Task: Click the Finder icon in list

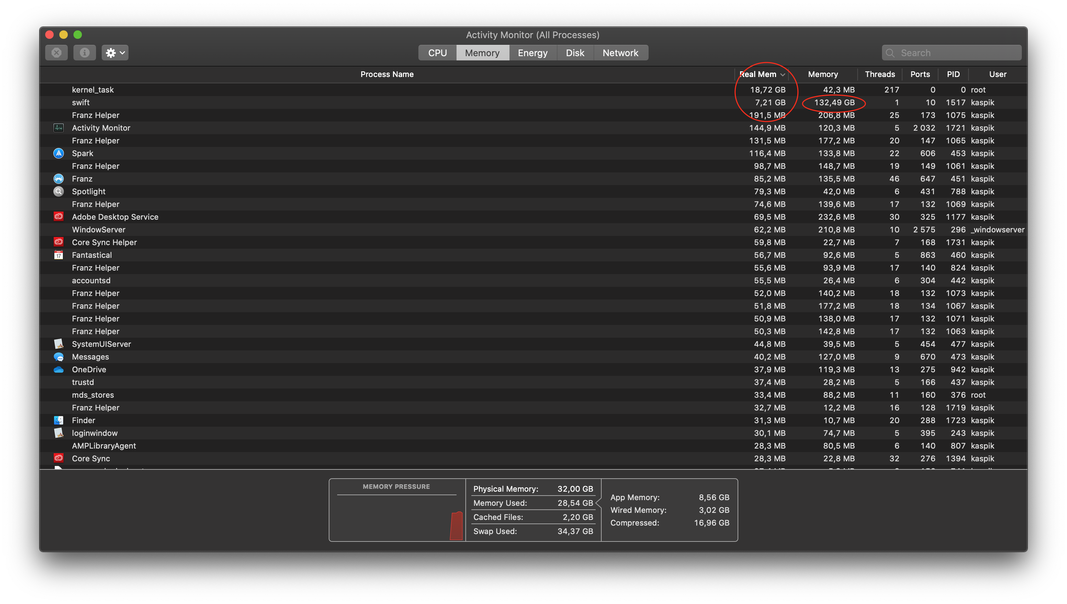Action: tap(59, 420)
